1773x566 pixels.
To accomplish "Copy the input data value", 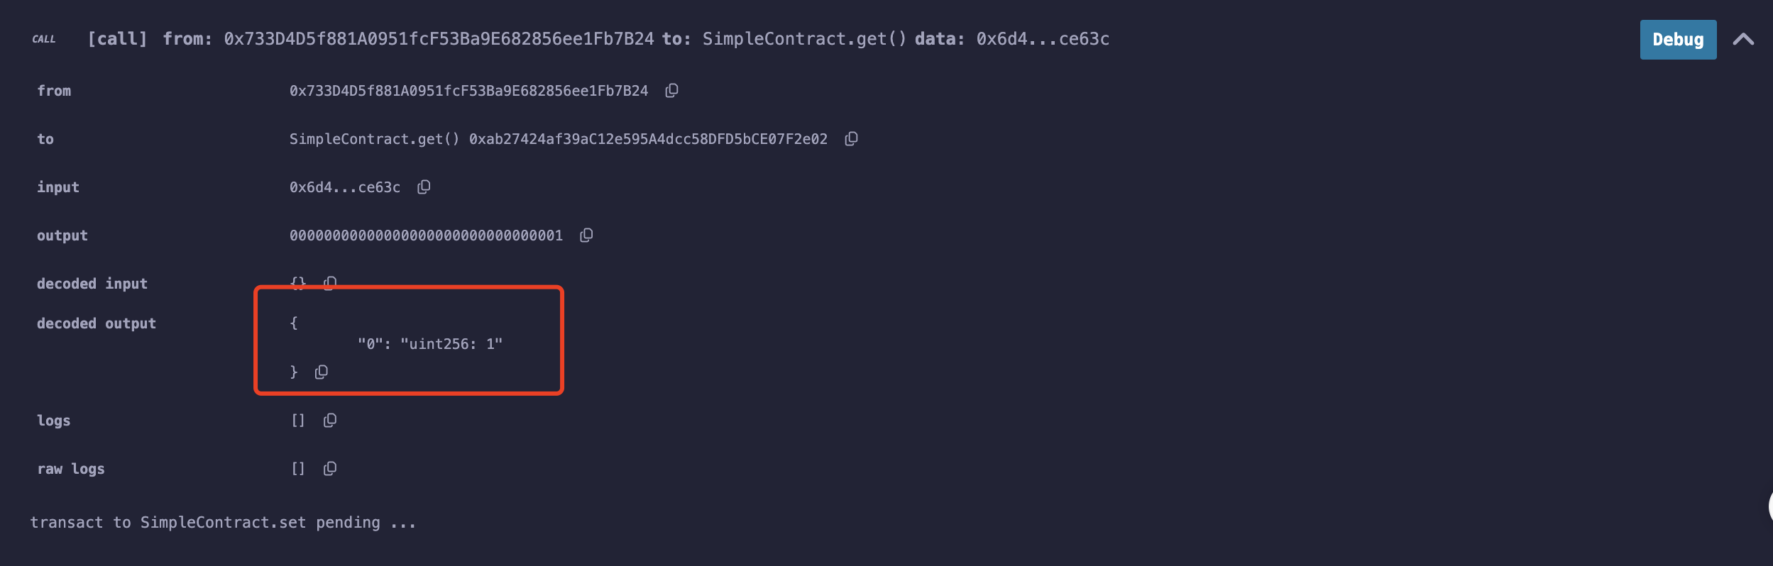I will point(424,187).
